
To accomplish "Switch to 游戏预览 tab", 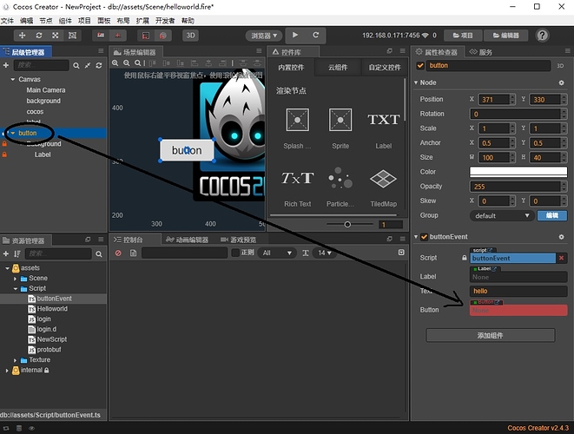I will click(238, 240).
